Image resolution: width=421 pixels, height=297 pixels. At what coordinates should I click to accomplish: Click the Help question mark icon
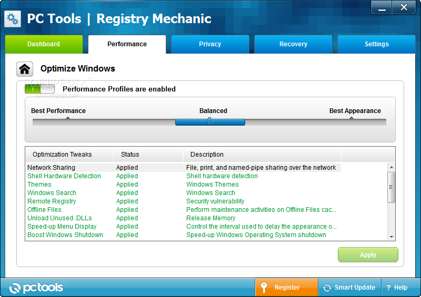(x=388, y=288)
